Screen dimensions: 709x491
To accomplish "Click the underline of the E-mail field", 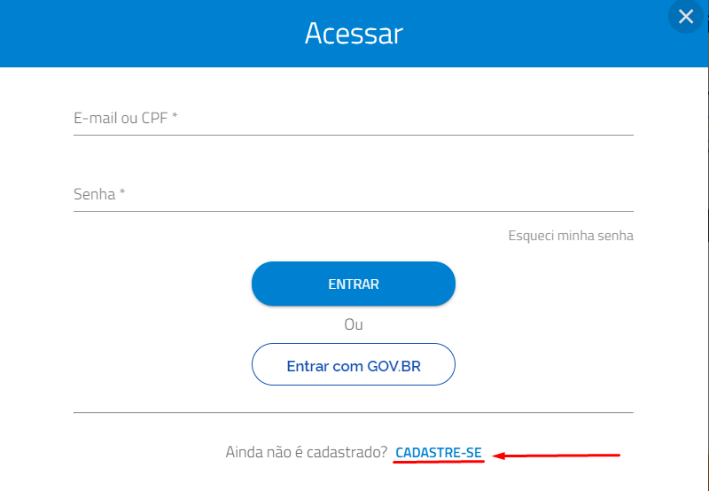I will (x=353, y=135).
